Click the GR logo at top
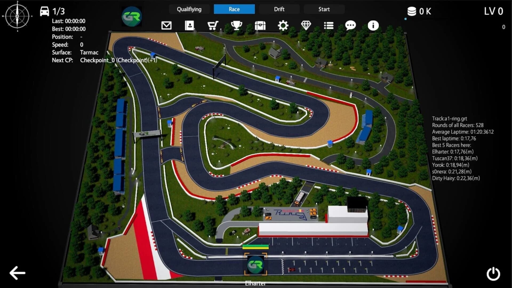This screenshot has width=512, height=288. pyautogui.click(x=132, y=17)
